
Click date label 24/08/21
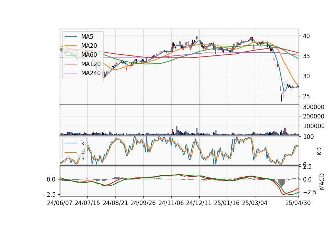[116, 203]
